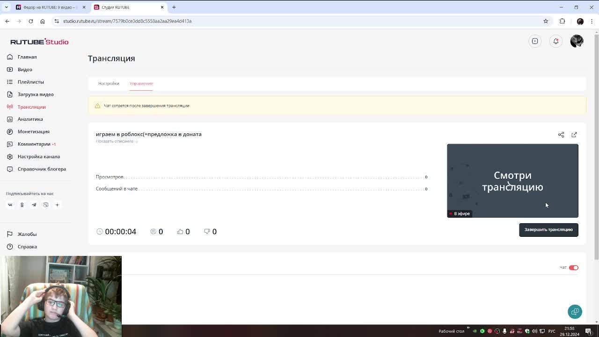This screenshot has width=599, height=337.
Task: Open the notifications bell in the header
Action: click(556, 41)
